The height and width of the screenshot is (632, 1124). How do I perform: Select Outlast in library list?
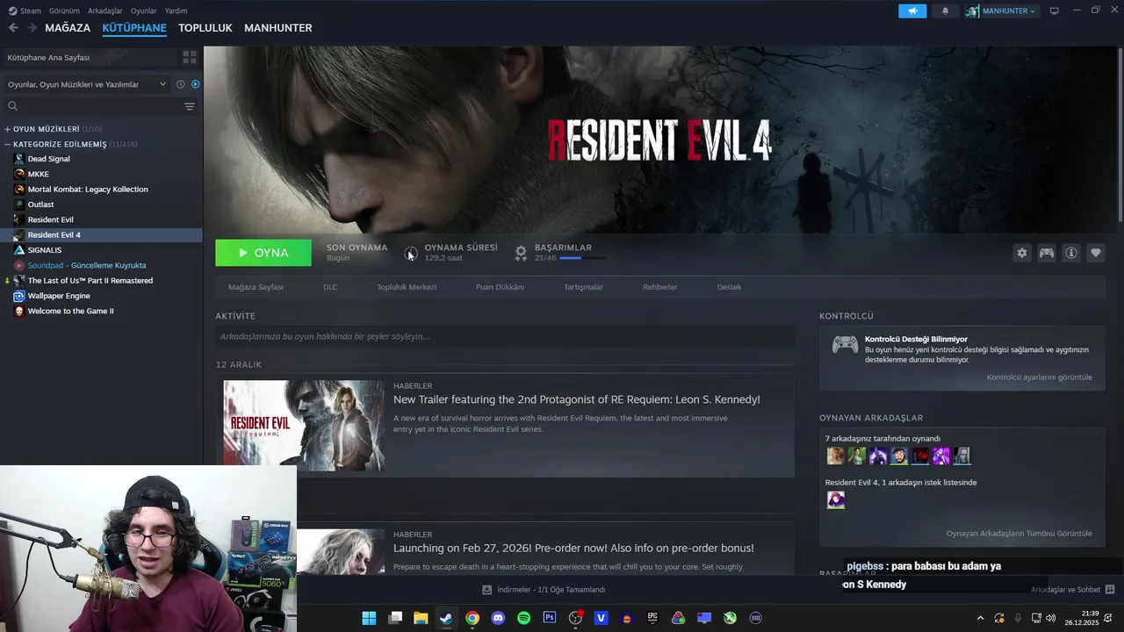[x=40, y=205]
